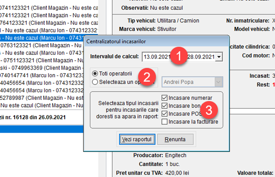Viewport: 275px width, 177px height.
Task: Set the start date 13.09.2021 field
Action: (x=157, y=57)
